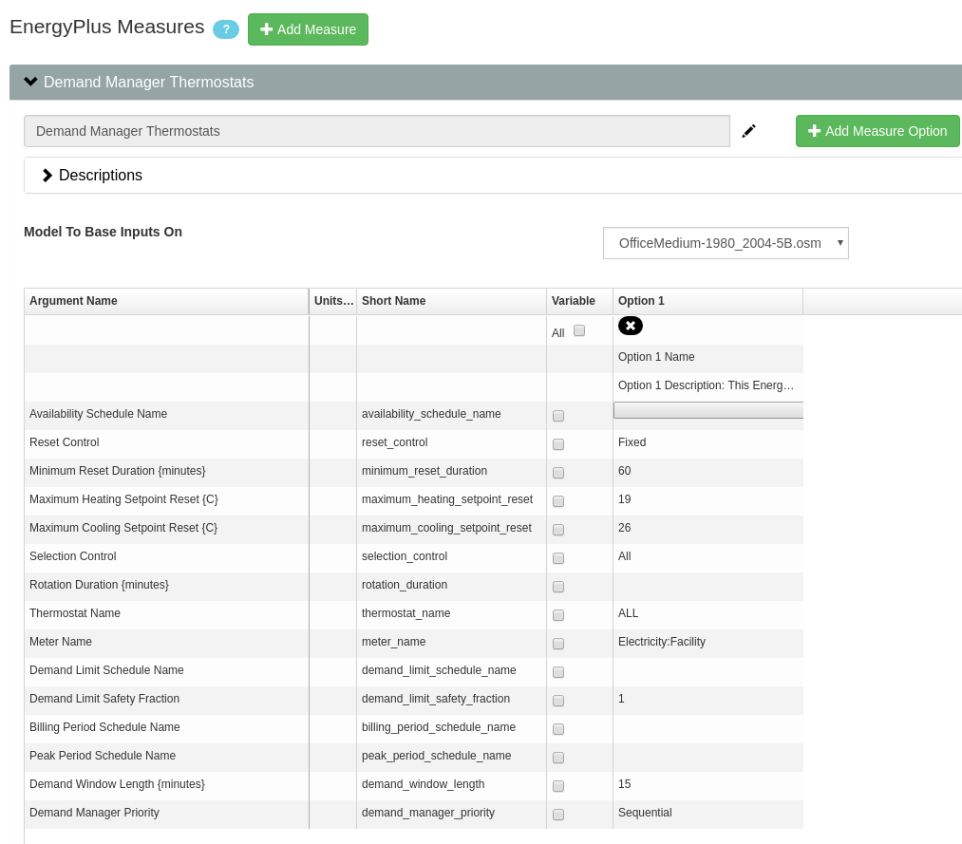Check the All variable checkbox
The height and width of the screenshot is (844, 962).
pyautogui.click(x=579, y=331)
